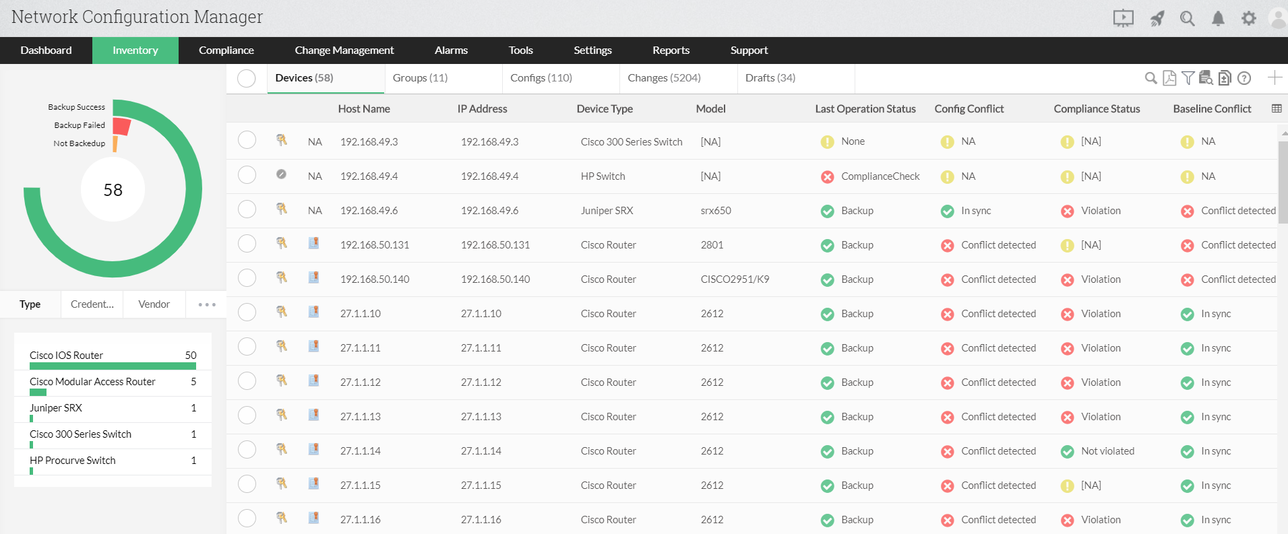Export device list as PDF
1288x534 pixels.
pyautogui.click(x=1169, y=78)
